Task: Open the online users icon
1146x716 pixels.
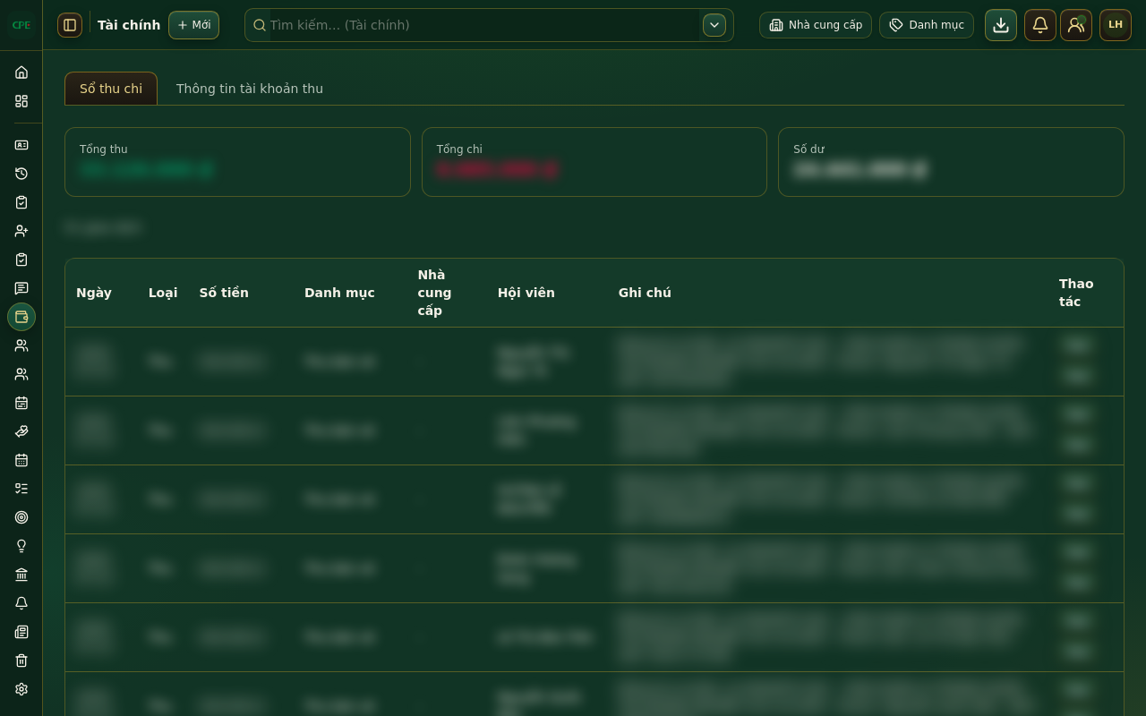Action: pyautogui.click(x=1076, y=25)
